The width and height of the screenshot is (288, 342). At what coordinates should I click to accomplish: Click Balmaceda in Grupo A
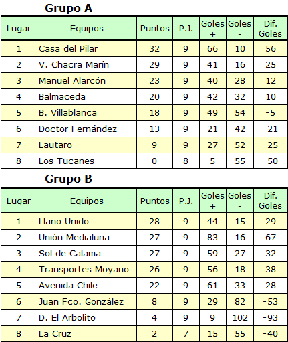[x=62, y=96]
